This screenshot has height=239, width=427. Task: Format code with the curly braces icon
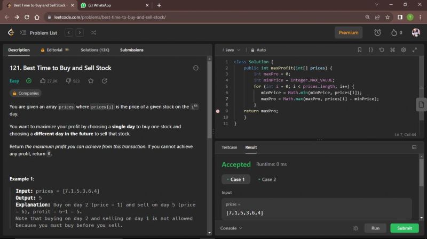tap(370, 50)
